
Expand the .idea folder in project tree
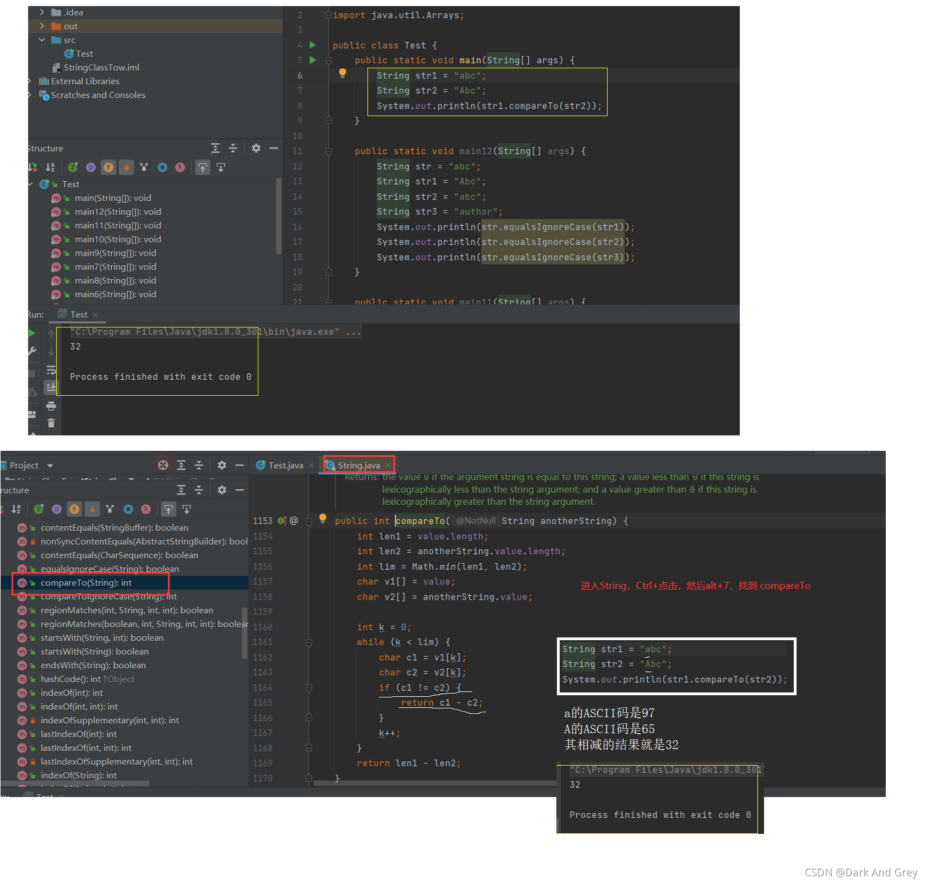point(42,12)
